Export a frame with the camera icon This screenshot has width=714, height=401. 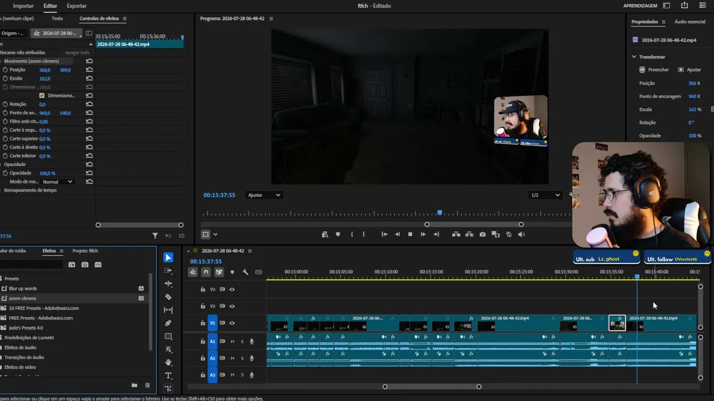point(483,234)
